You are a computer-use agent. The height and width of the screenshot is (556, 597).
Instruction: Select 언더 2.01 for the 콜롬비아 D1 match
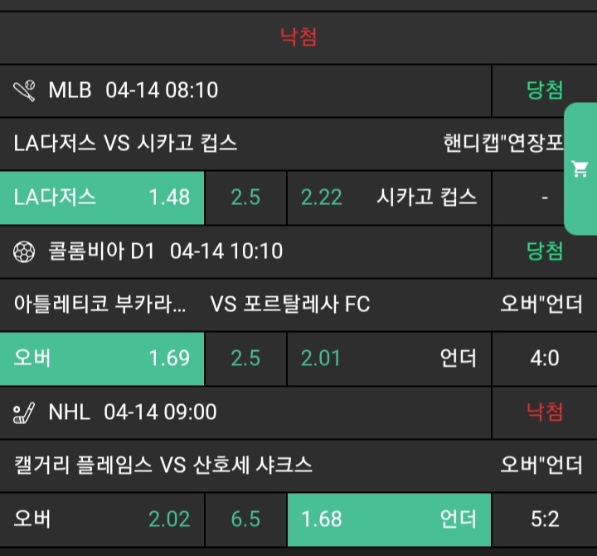tap(389, 358)
